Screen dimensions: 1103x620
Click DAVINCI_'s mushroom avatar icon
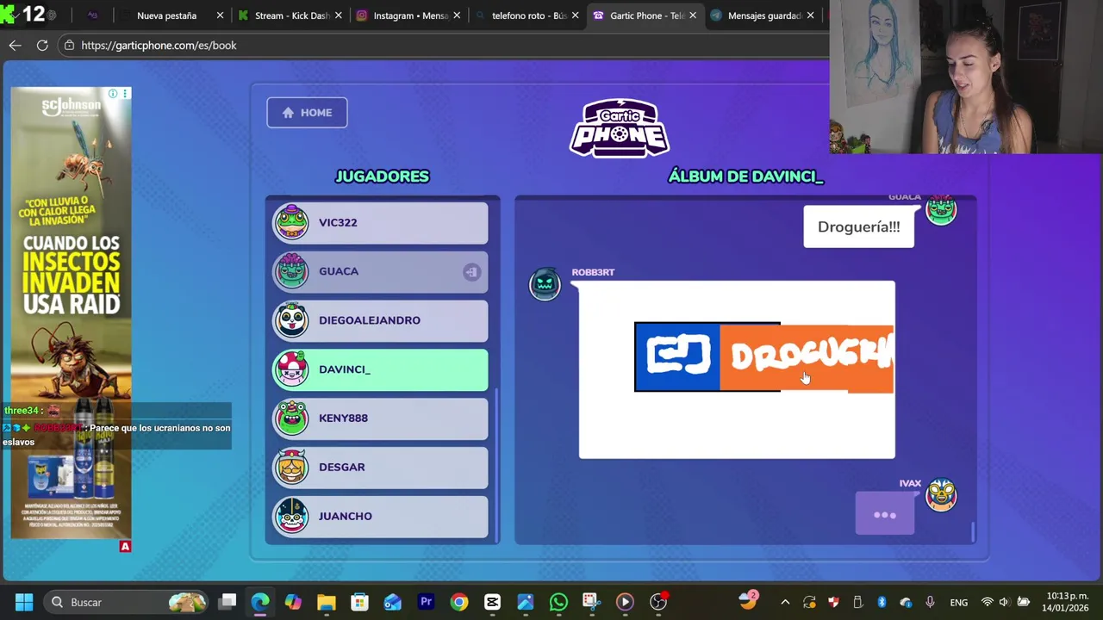click(291, 369)
